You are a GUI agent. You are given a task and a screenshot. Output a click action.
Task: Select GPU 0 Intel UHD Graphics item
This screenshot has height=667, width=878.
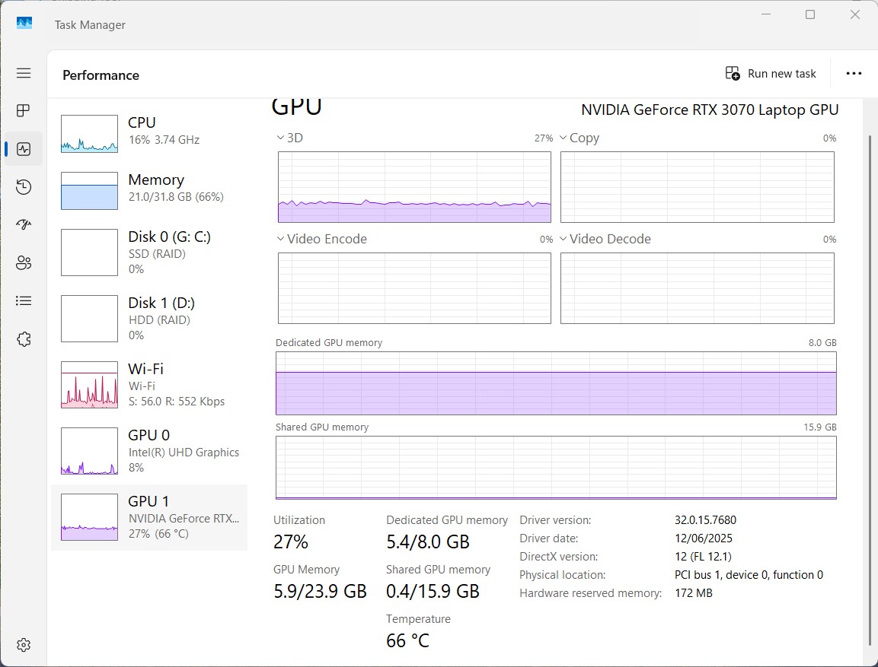[x=149, y=451]
